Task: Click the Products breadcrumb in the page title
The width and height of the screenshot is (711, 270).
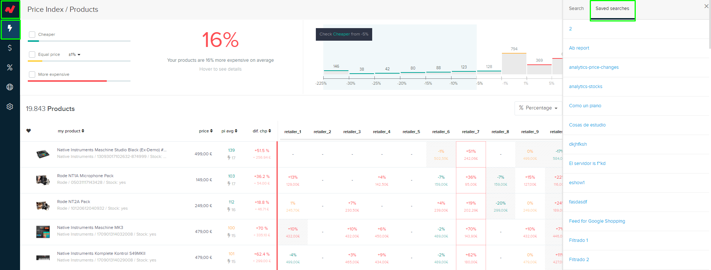Action: [x=84, y=9]
